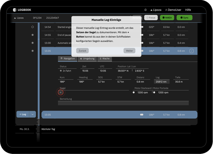213x154 pixels.
Task: Click the 0.4 nm distance in 15:00 row
Action: pyautogui.click(x=181, y=43)
